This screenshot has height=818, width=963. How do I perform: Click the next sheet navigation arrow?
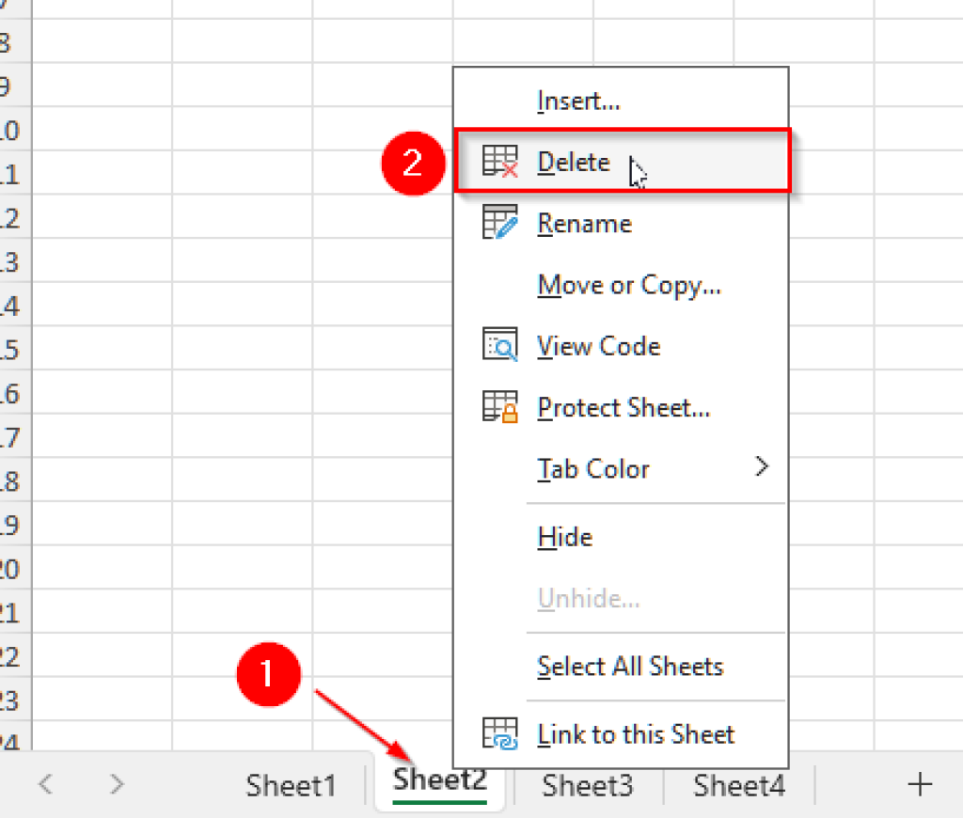click(x=115, y=784)
